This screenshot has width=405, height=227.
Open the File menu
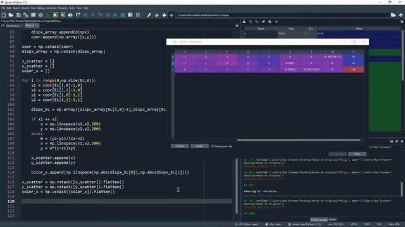point(3,8)
